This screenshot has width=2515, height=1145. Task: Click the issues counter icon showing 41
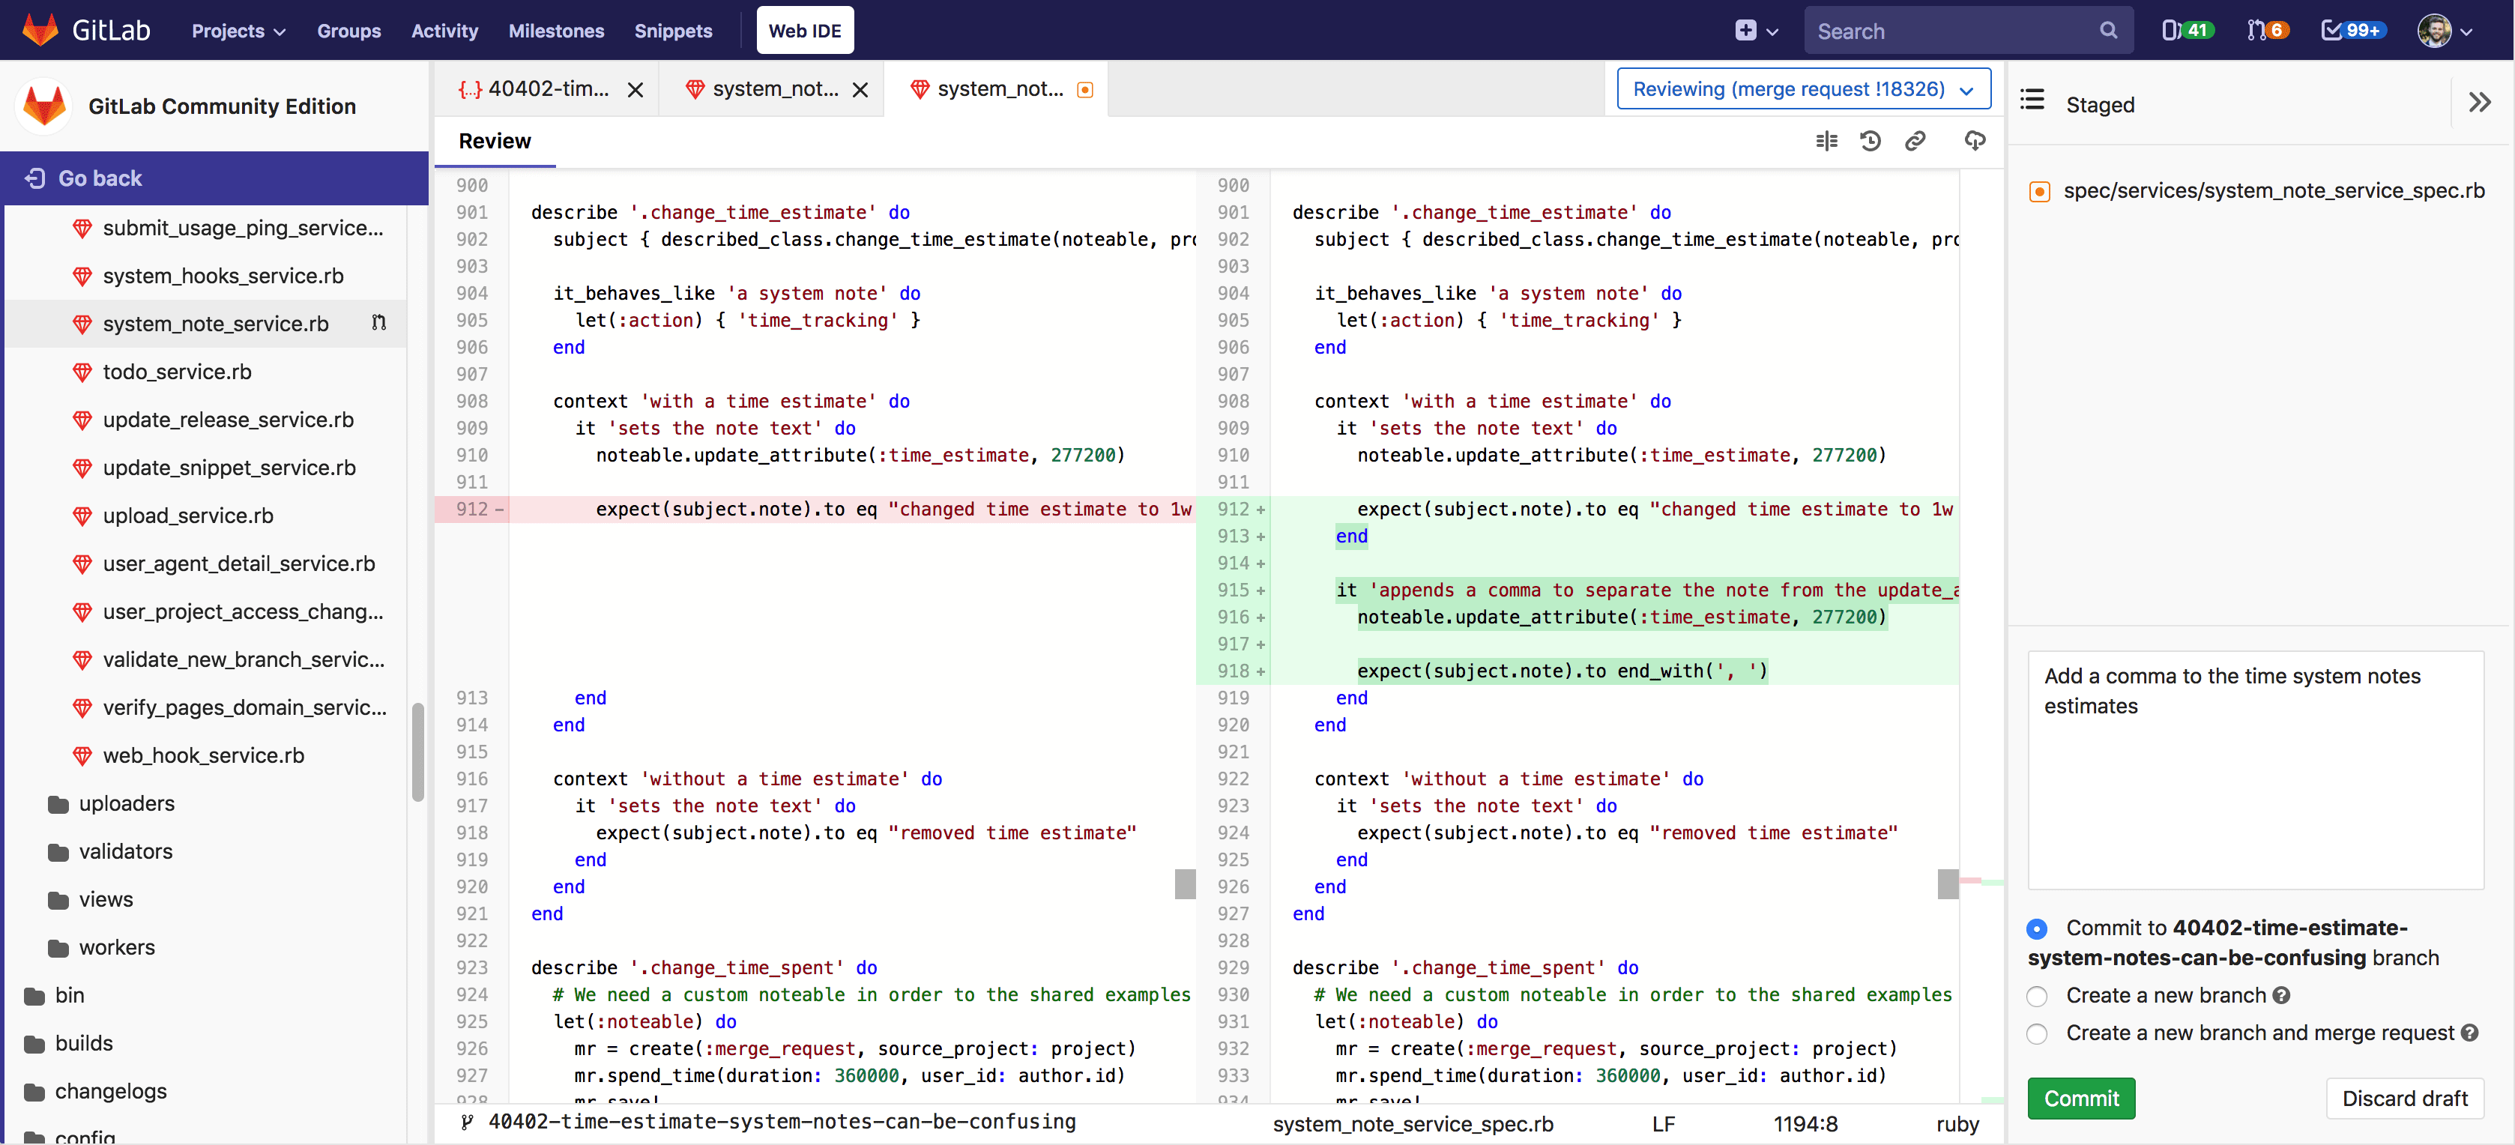[2186, 30]
